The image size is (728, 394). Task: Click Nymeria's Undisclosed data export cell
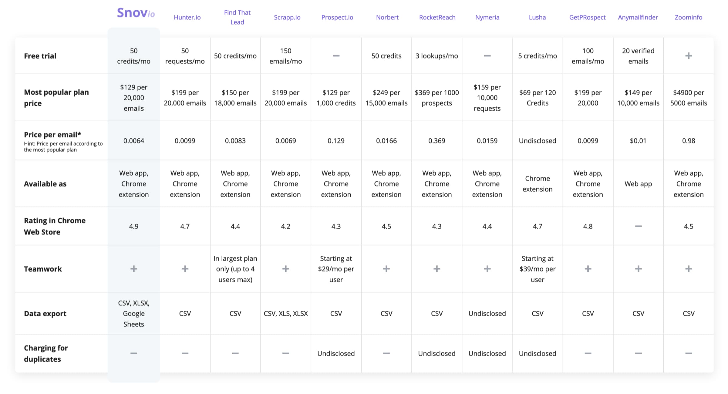tap(487, 313)
